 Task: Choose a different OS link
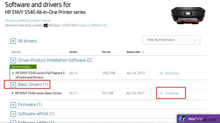pyautogui.click(x=92, y=25)
